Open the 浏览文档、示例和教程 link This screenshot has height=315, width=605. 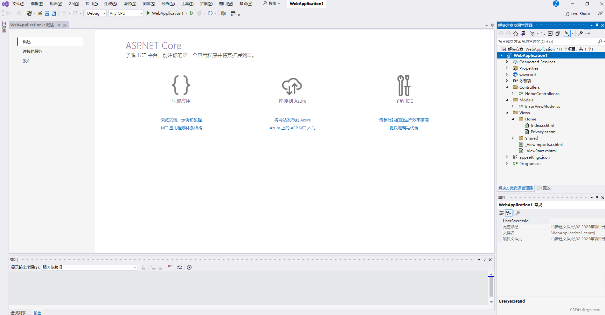(181, 120)
